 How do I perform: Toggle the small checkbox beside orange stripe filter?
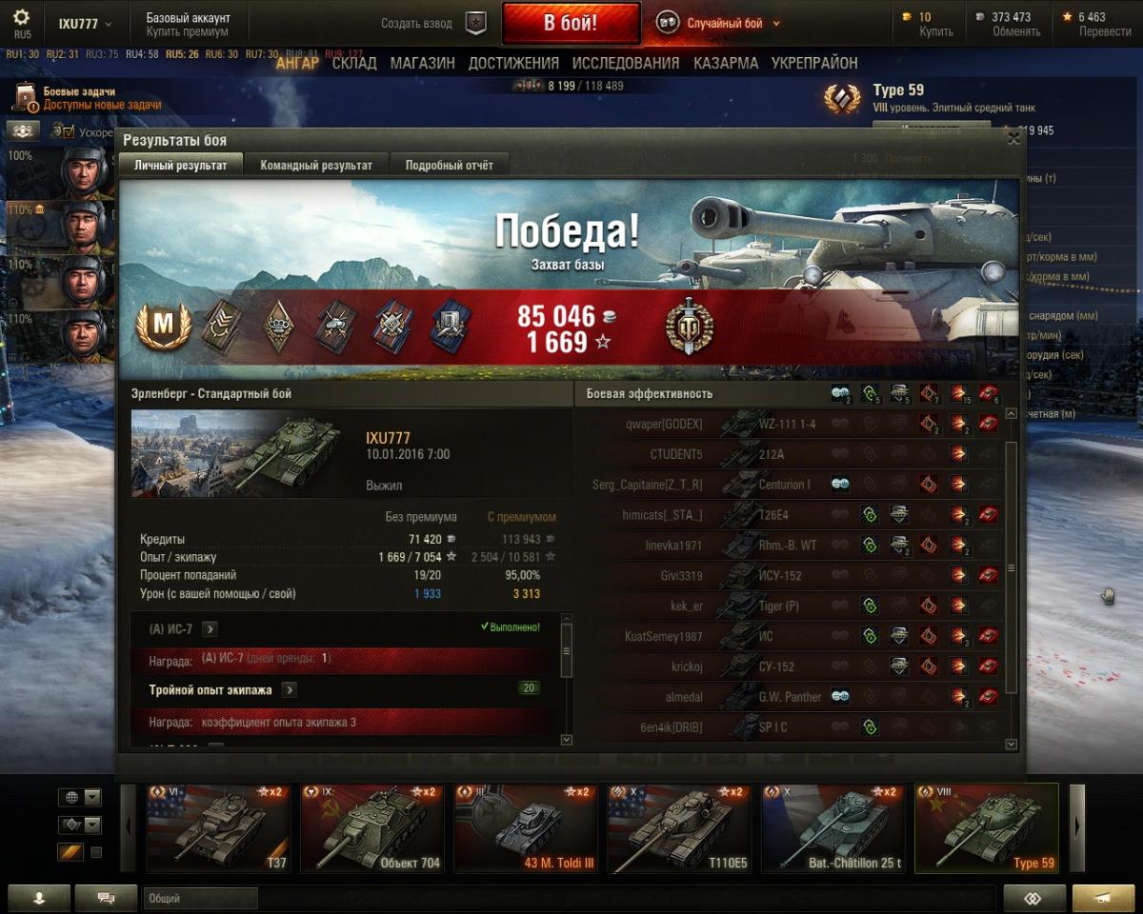pyautogui.click(x=96, y=852)
